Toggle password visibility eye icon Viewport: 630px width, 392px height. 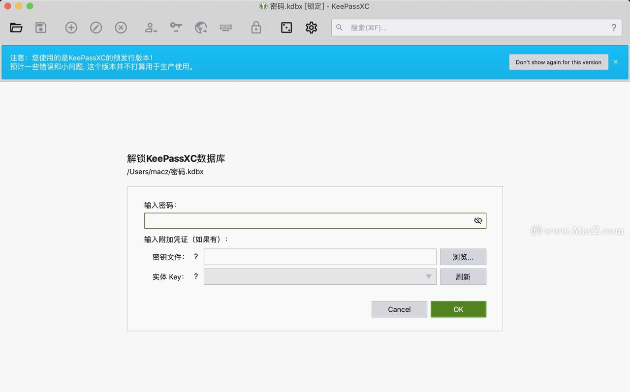click(x=478, y=221)
